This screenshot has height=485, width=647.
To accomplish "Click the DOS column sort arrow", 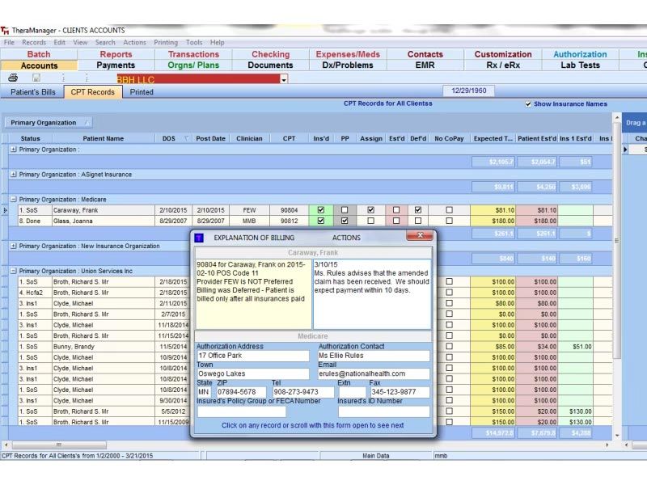I will coord(186,138).
